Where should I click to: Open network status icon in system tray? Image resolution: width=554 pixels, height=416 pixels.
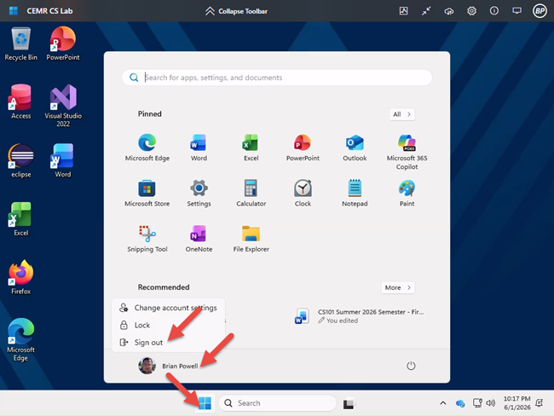pyautogui.click(x=477, y=403)
